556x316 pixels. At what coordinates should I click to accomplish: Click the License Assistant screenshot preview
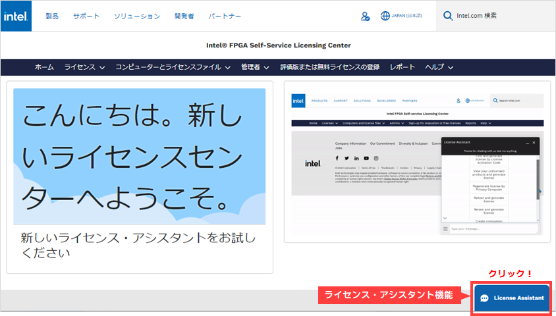click(418, 165)
